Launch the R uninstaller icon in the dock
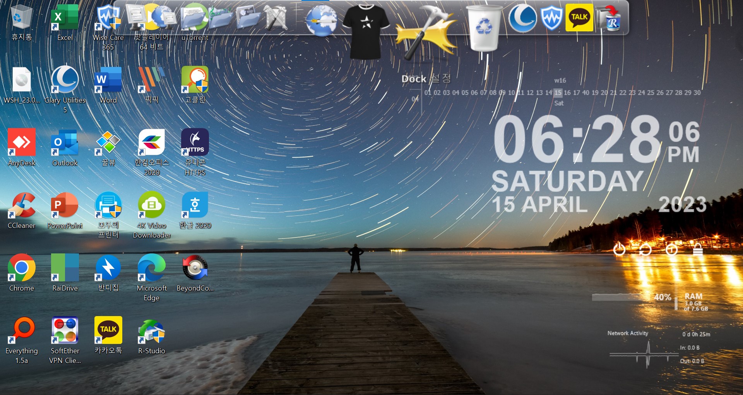This screenshot has width=743, height=395. [609, 18]
